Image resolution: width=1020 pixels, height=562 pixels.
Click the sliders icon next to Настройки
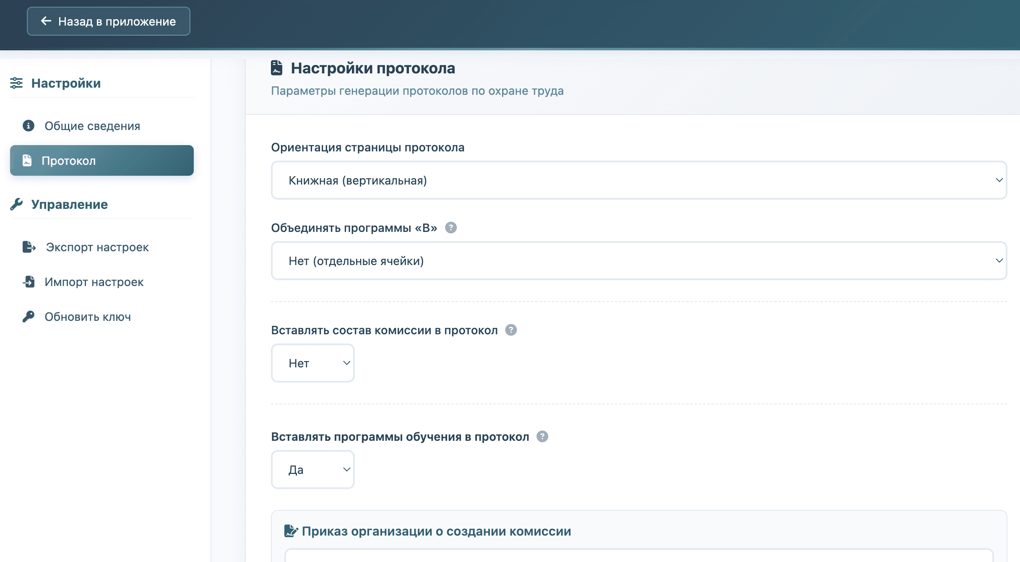point(16,83)
